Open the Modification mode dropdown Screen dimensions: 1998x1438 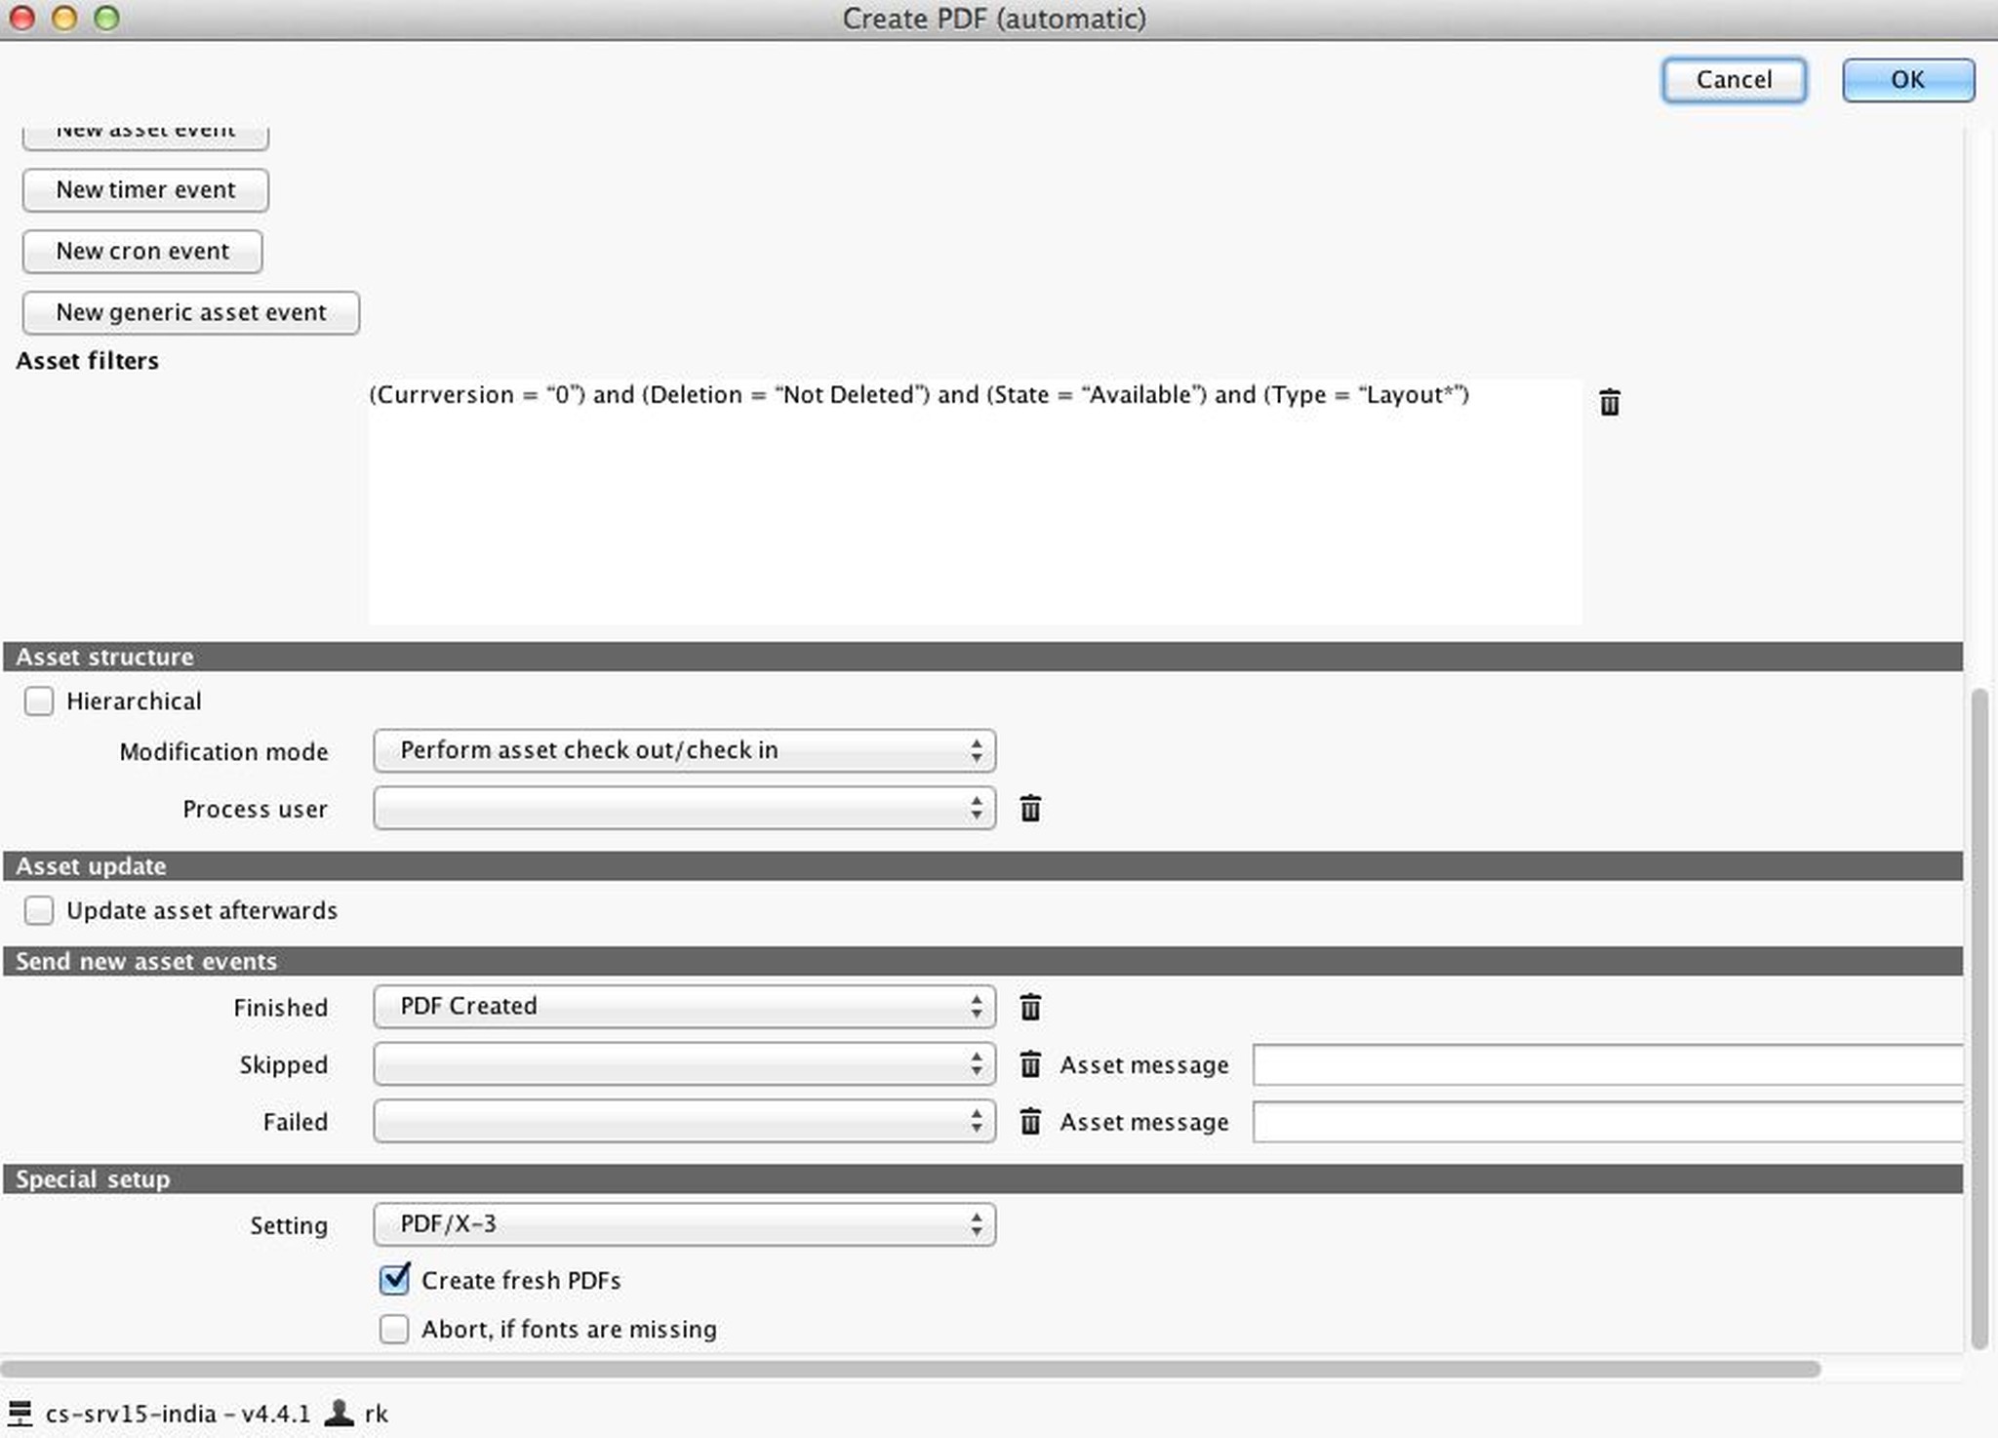683,750
